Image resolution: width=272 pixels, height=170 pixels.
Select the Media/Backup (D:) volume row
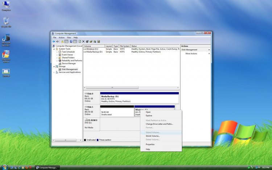click(131, 52)
